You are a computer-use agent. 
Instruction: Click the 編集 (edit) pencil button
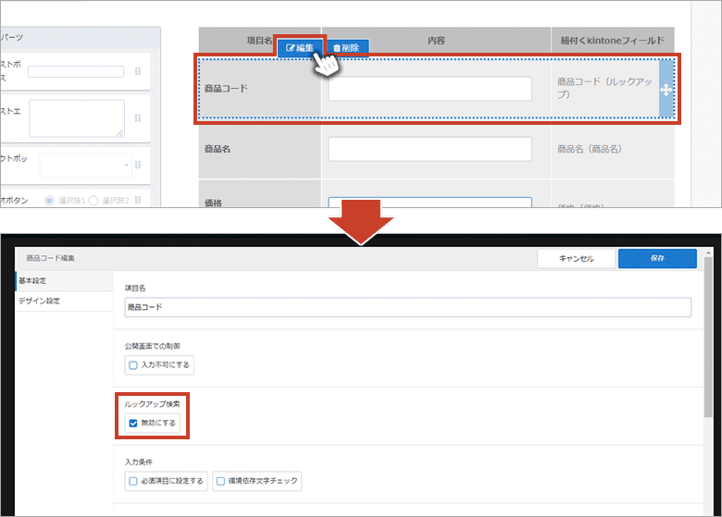pos(300,47)
